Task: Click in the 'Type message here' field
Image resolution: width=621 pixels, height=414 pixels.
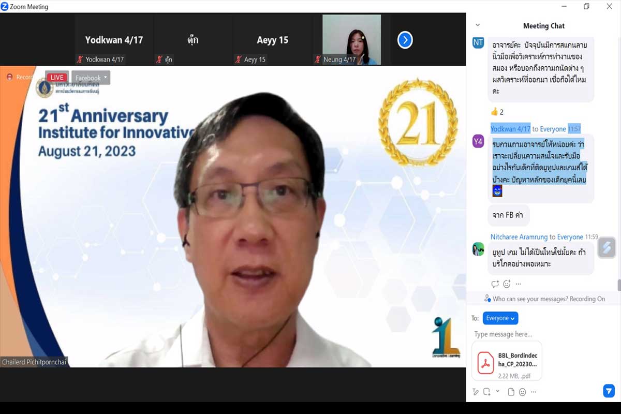Action: (538, 334)
